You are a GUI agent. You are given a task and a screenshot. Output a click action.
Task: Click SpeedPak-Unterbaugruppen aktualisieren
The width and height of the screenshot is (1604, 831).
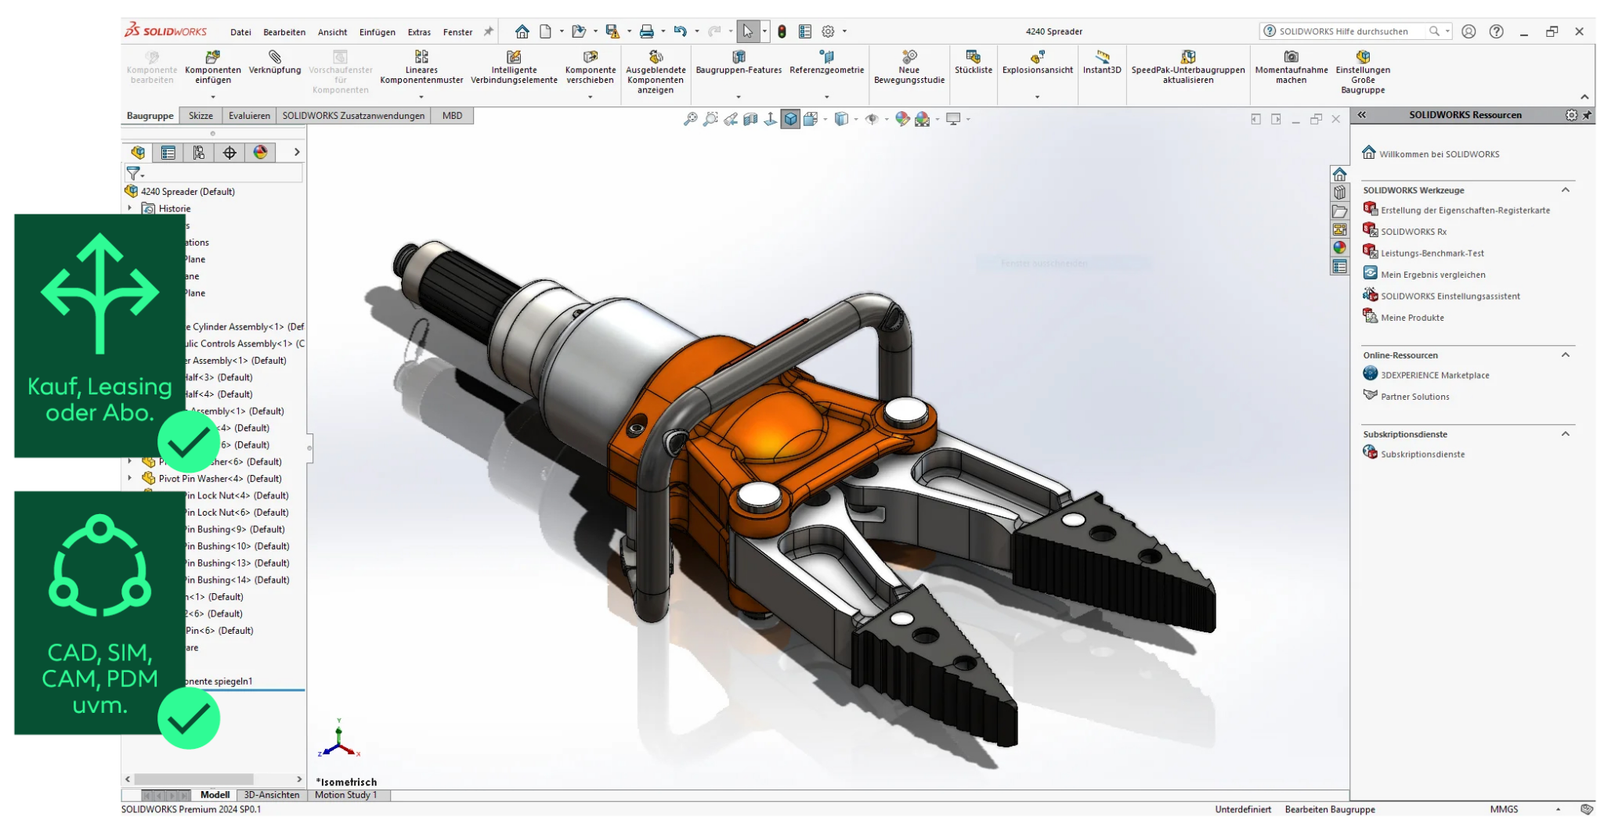1187,67
